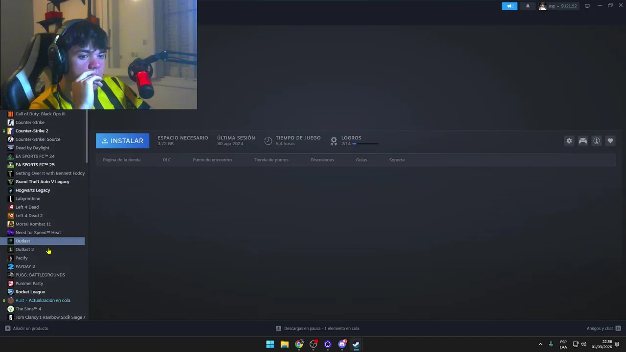Open Amigos y chat
This screenshot has height=352, width=626.
pos(604,329)
